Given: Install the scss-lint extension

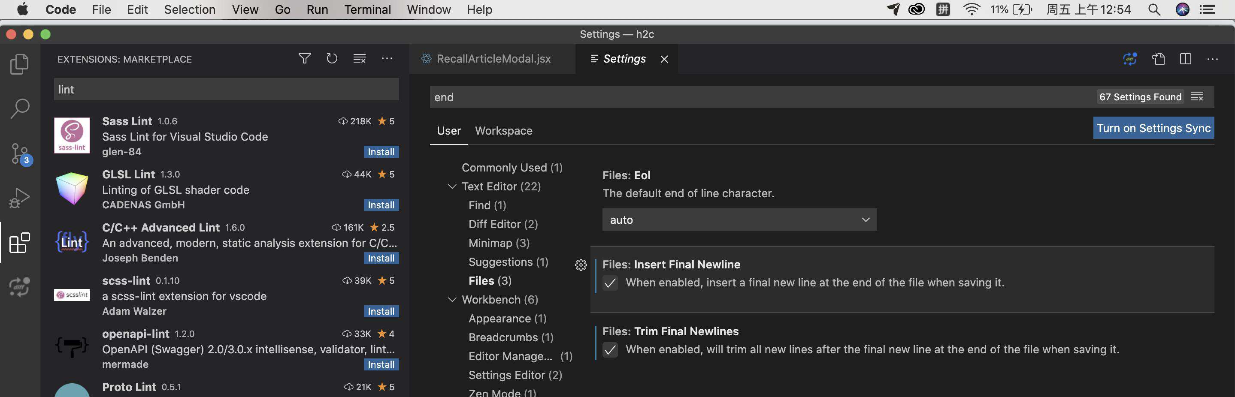Looking at the screenshot, I should coord(381,311).
